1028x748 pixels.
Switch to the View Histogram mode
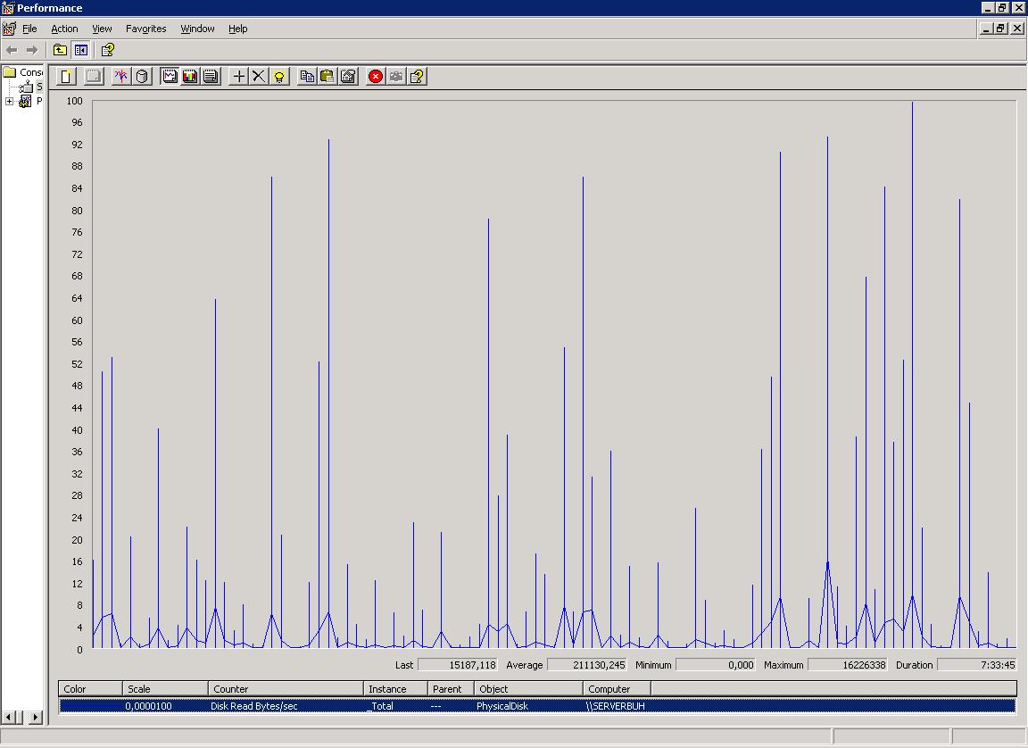(190, 77)
